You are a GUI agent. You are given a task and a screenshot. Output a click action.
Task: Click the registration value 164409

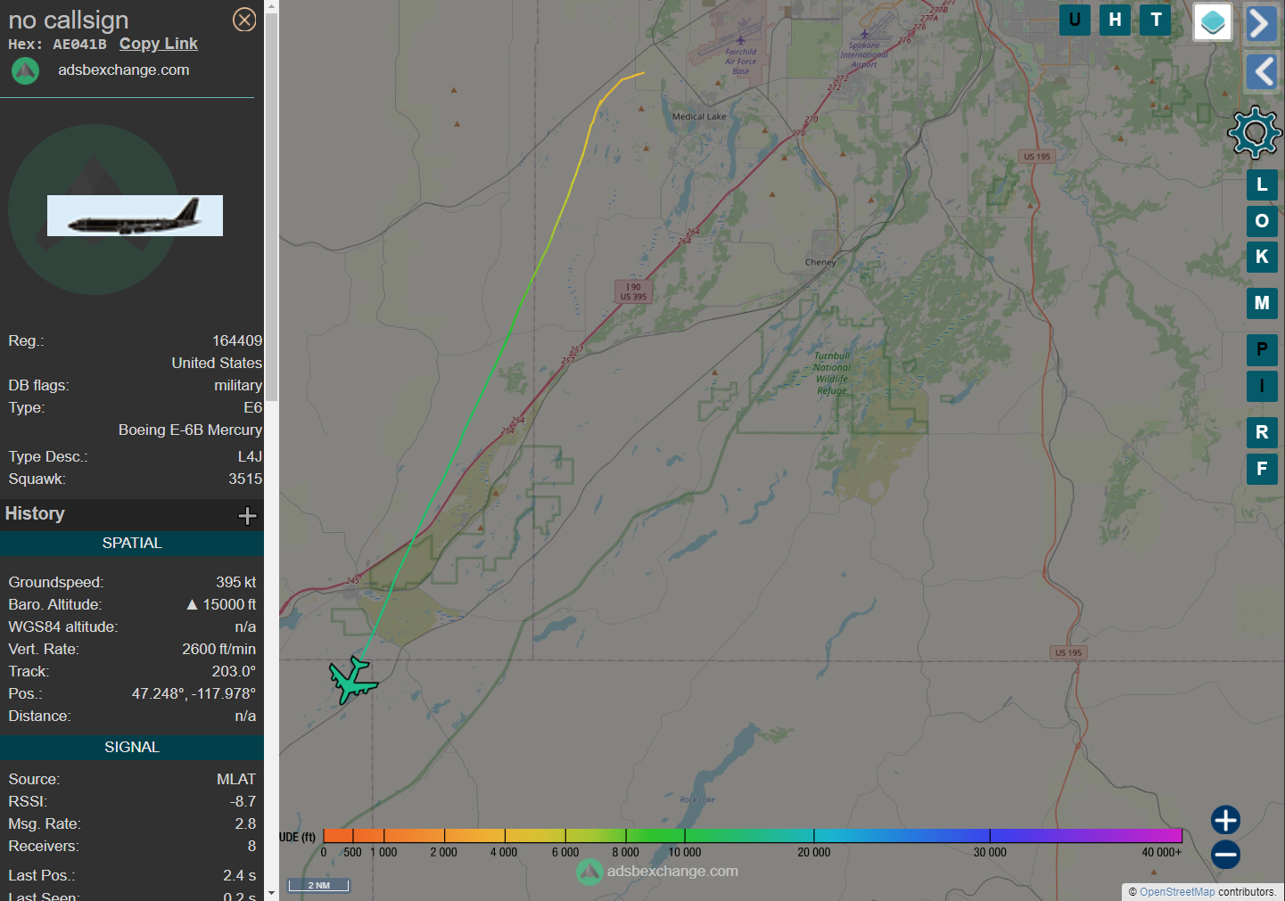[x=237, y=340]
